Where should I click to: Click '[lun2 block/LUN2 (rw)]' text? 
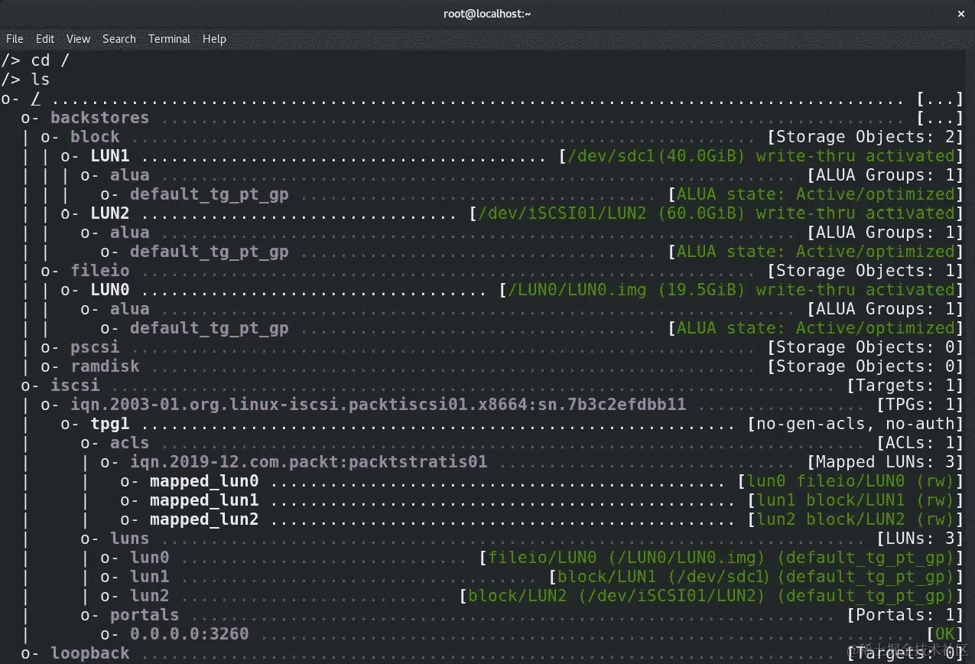tap(854, 519)
